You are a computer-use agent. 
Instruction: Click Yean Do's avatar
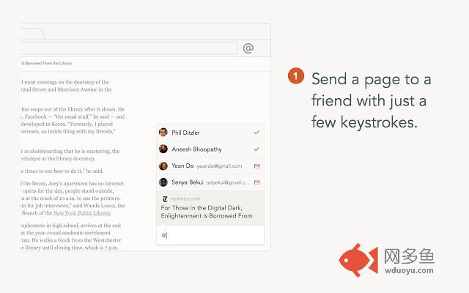[x=163, y=166]
